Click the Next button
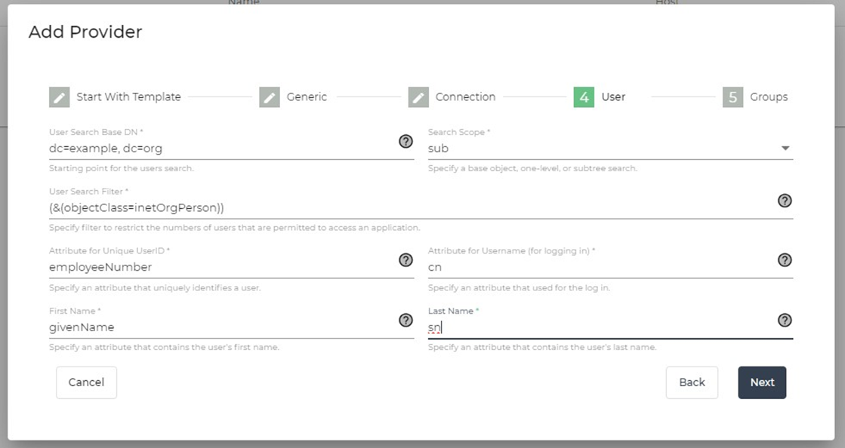The height and width of the screenshot is (448, 845). pos(762,382)
